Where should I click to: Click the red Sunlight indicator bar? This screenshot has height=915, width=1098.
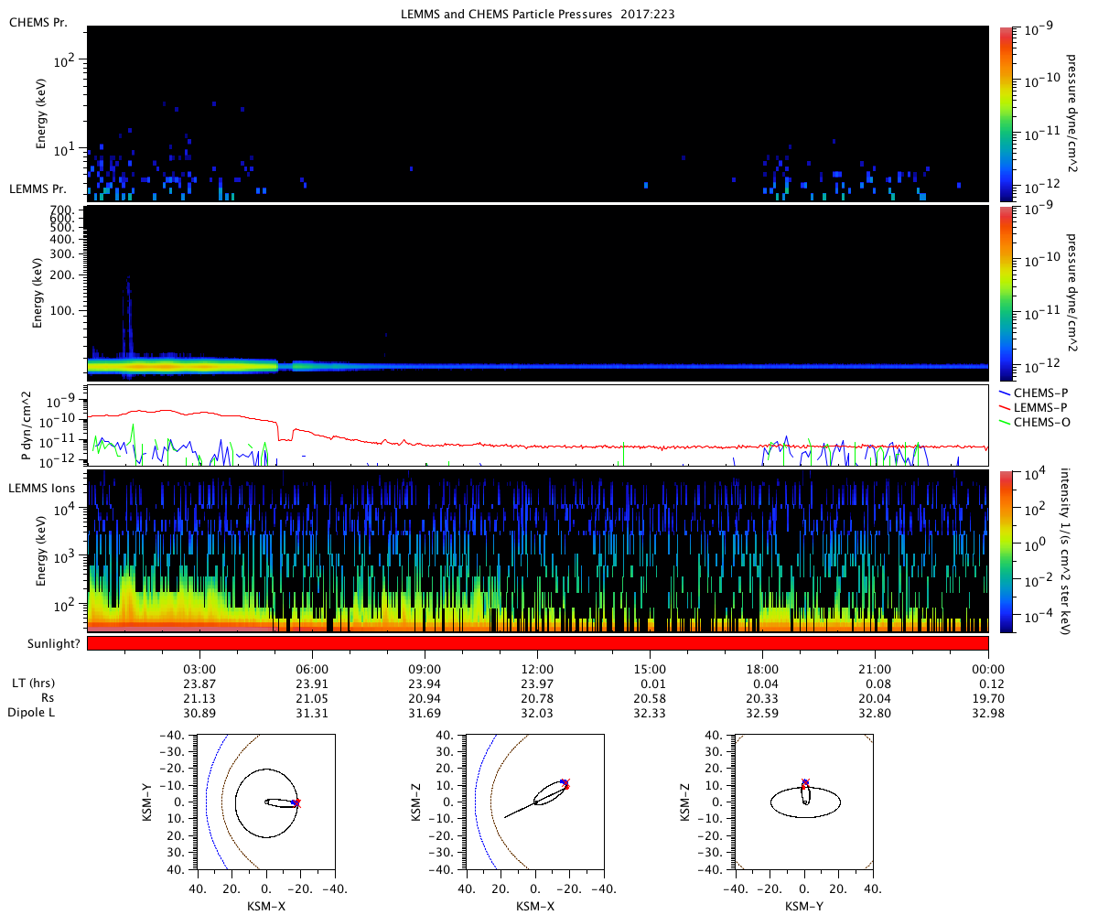(538, 643)
